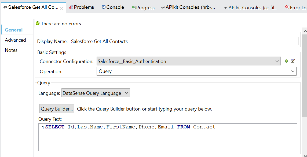Click the Query Builder button
Screen dimensions: 307x157
click(57, 109)
